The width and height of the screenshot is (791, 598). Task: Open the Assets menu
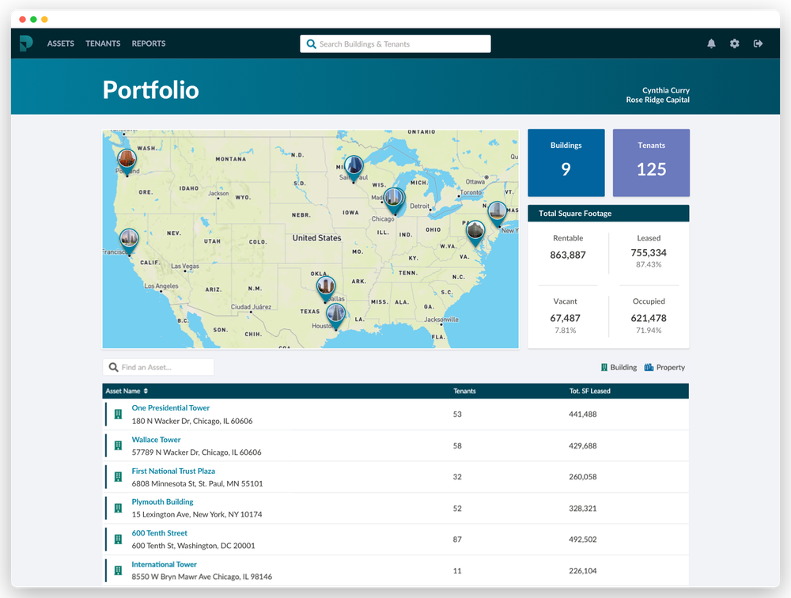point(61,44)
